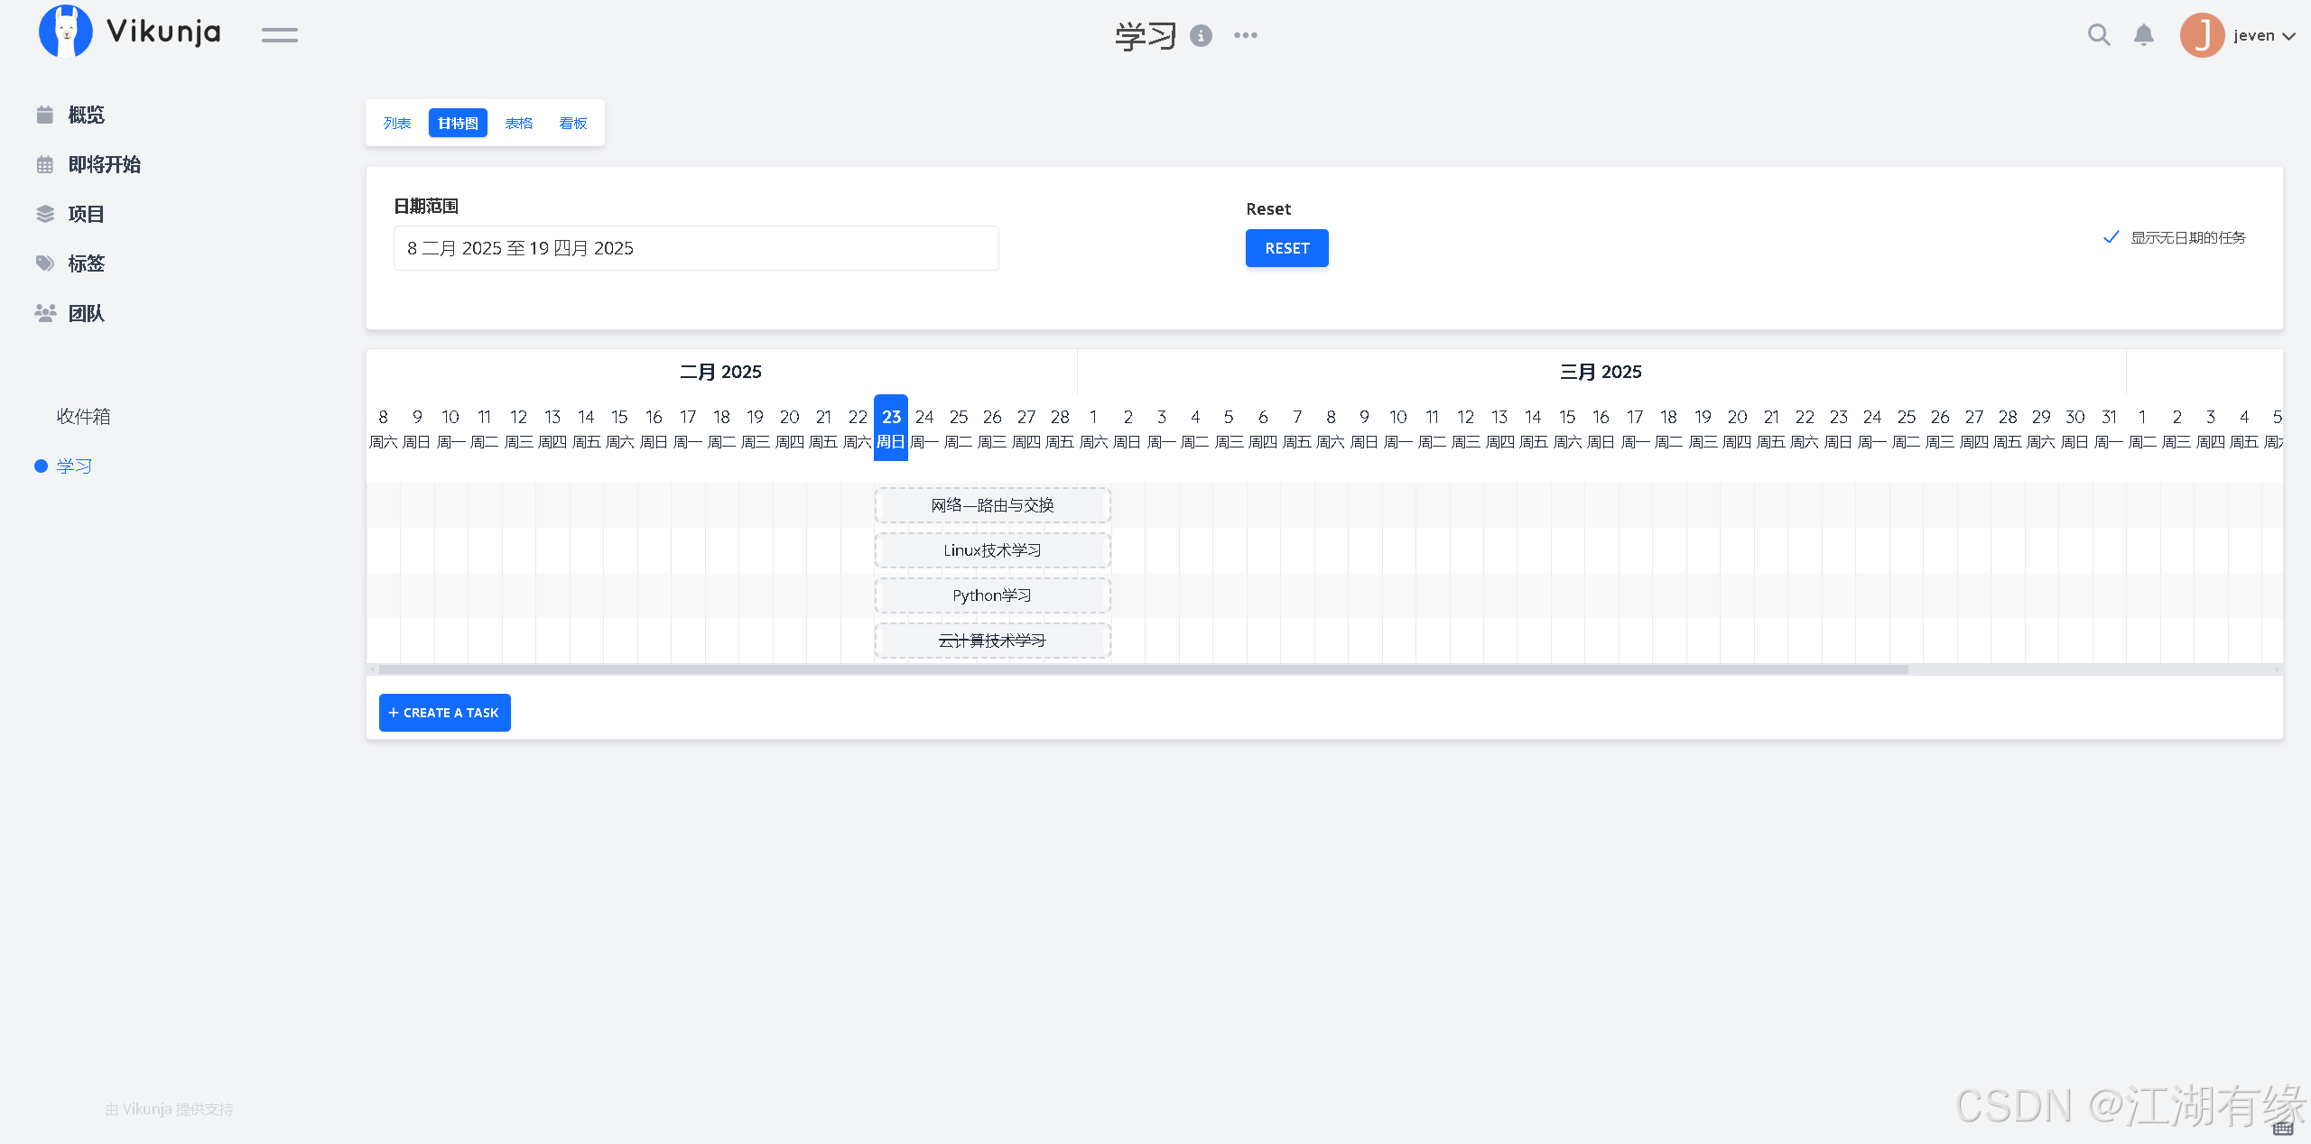The height and width of the screenshot is (1144, 2311).
Task: Click the Reset label text
Action: (1268, 208)
